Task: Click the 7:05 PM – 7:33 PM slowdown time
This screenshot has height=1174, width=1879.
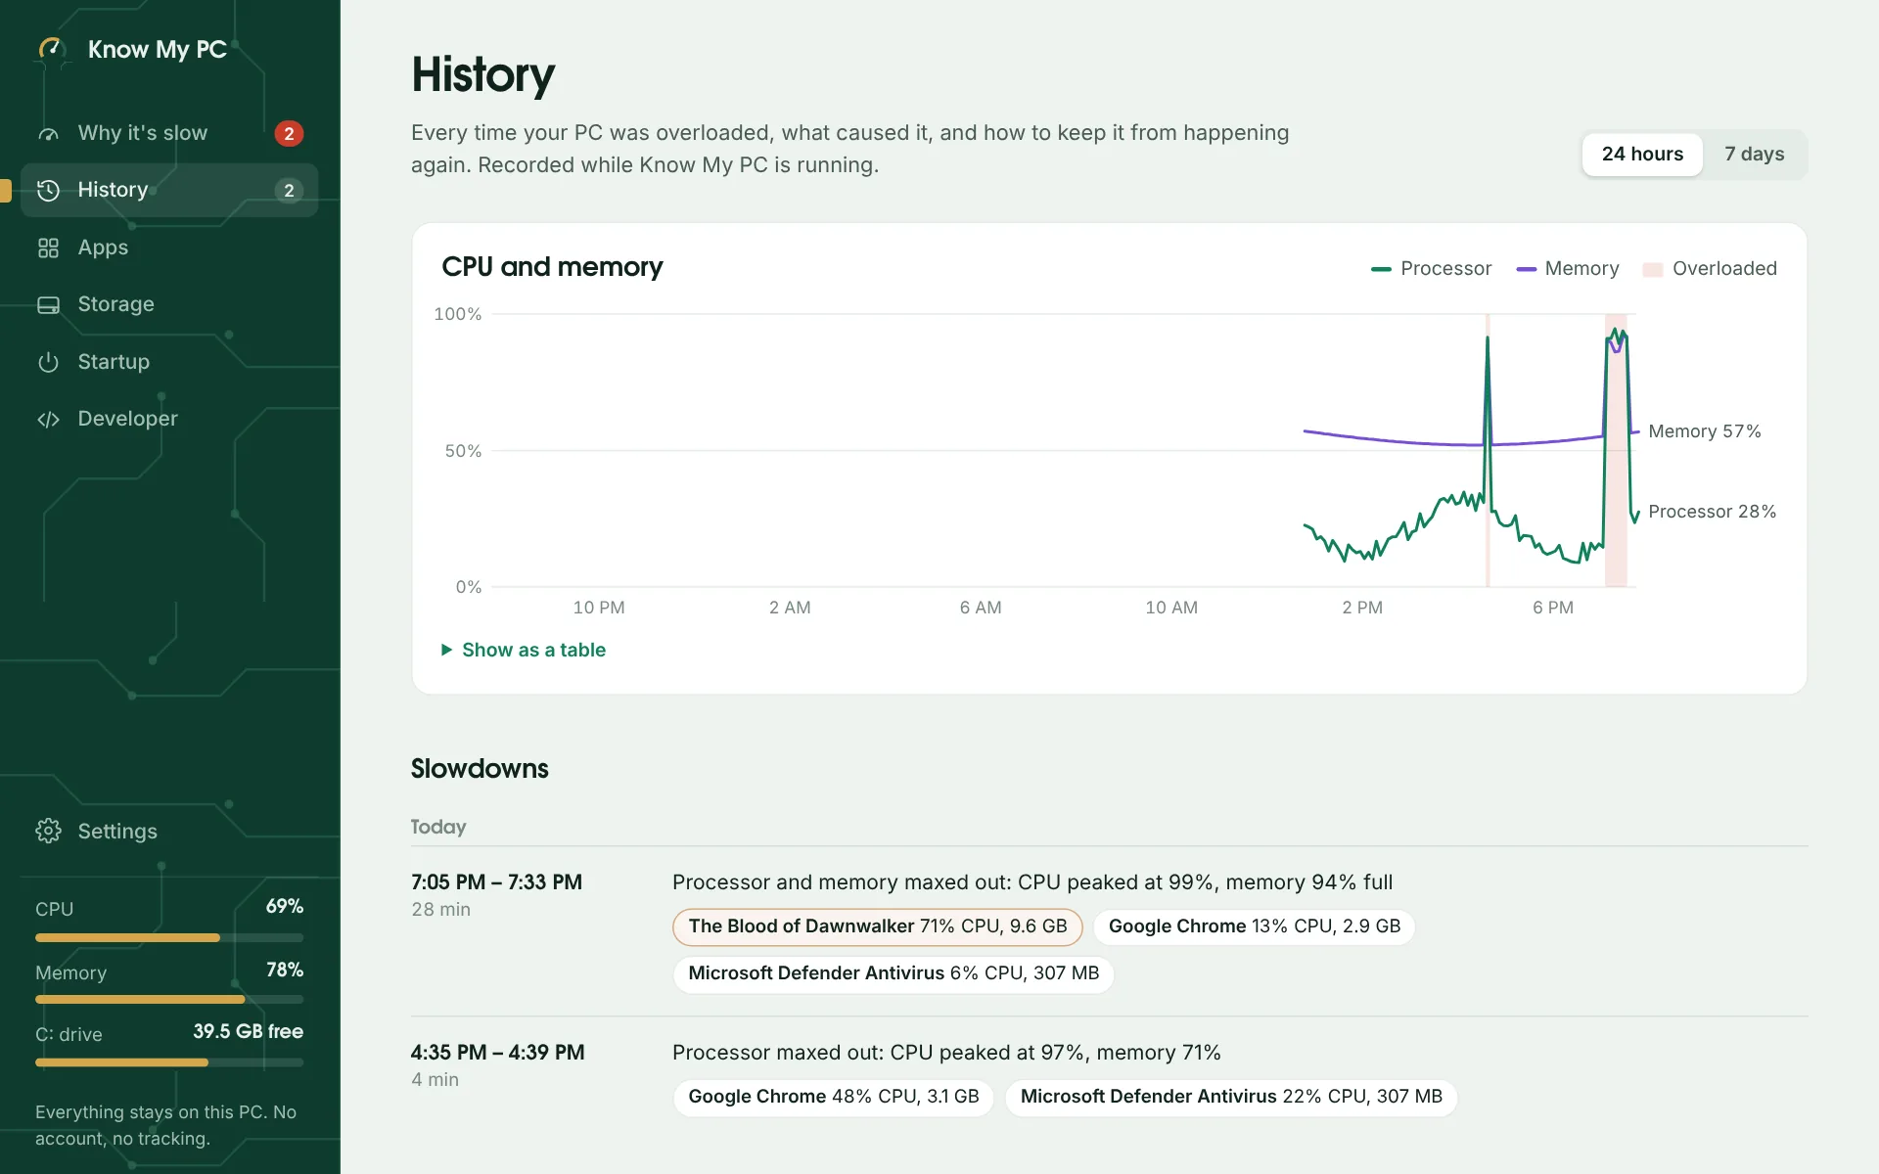Action: [496, 882]
